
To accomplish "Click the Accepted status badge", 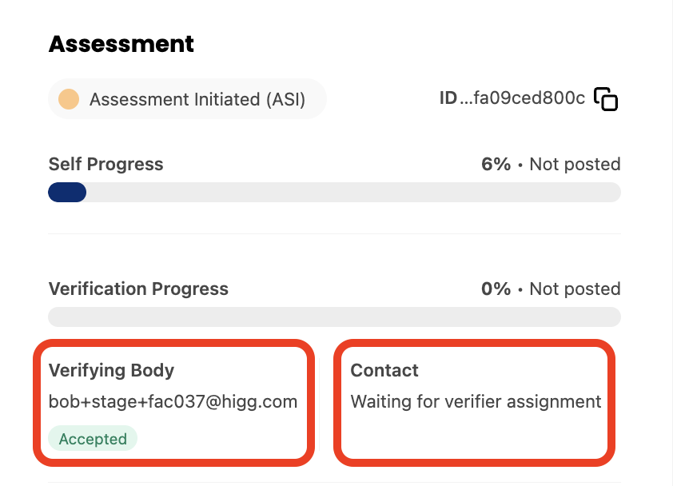I will tap(93, 438).
